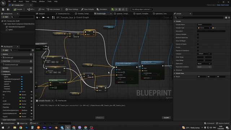Open the debug object selector dropdown

[142, 9]
